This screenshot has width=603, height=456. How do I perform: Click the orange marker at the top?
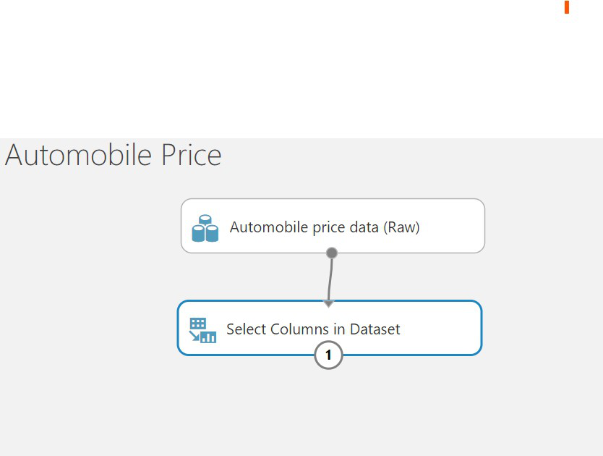tap(567, 7)
